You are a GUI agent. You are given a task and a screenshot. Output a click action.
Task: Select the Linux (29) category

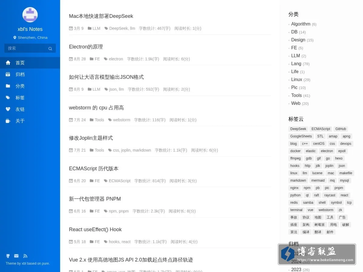tap(296, 79)
